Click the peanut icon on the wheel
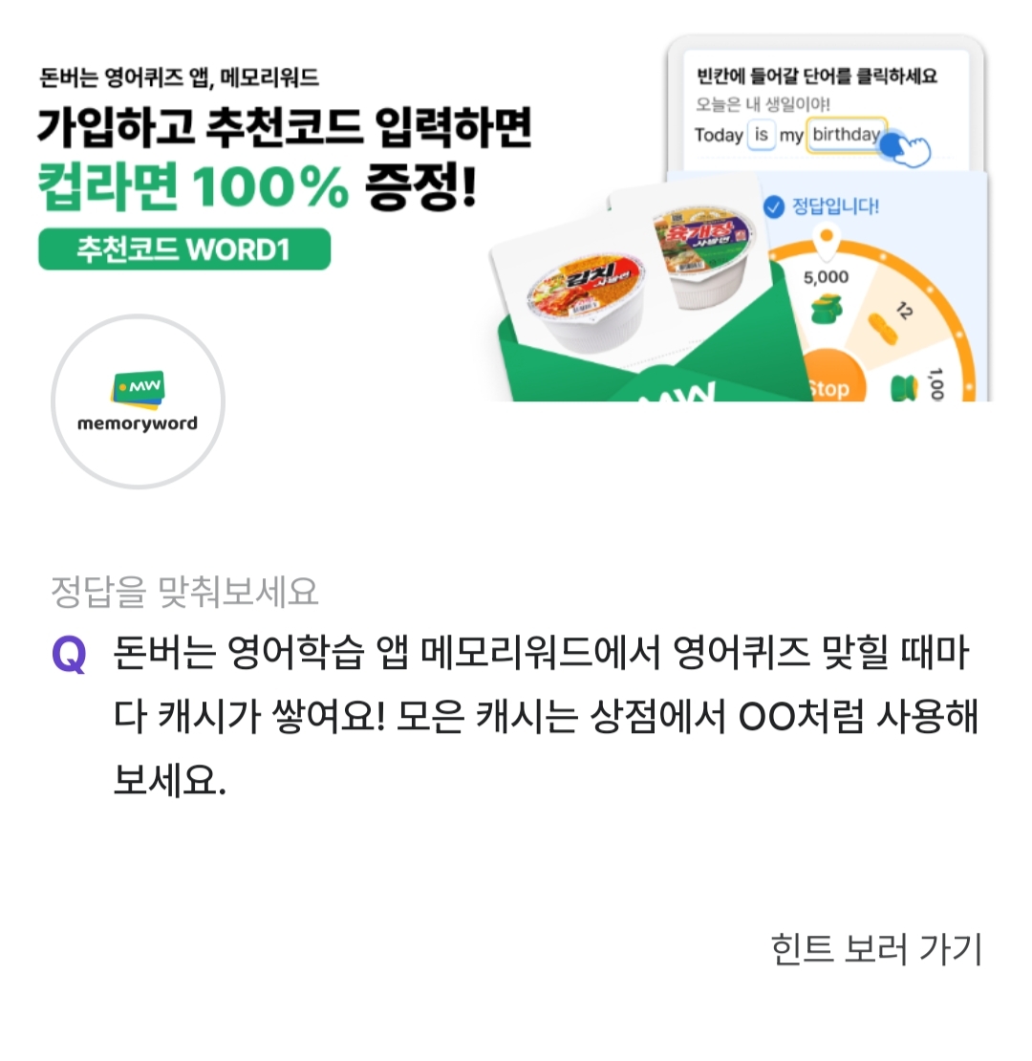This screenshot has height=1061, width=1032. point(883,328)
